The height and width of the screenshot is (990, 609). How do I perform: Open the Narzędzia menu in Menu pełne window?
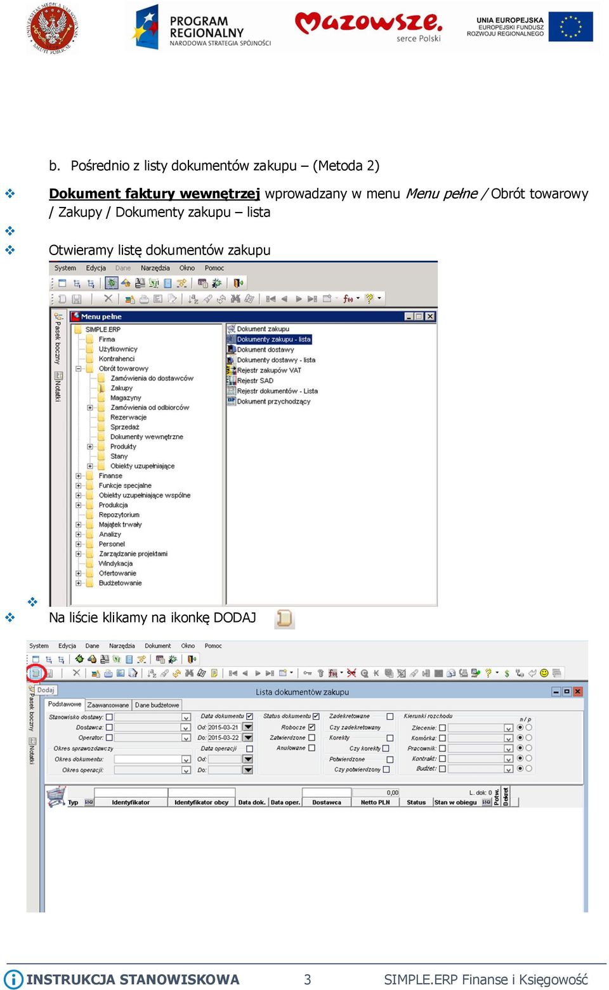point(155,268)
